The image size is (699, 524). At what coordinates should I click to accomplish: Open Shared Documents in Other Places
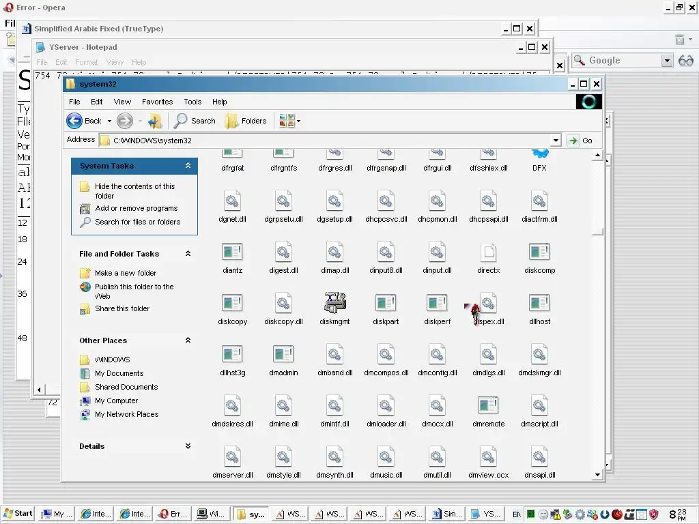(126, 387)
